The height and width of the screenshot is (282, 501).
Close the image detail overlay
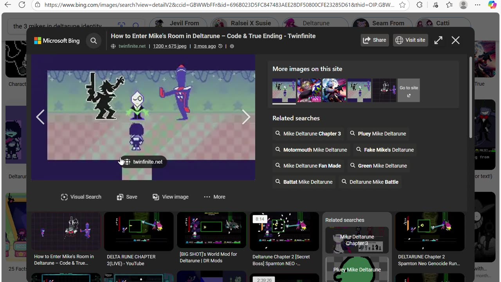point(456,40)
